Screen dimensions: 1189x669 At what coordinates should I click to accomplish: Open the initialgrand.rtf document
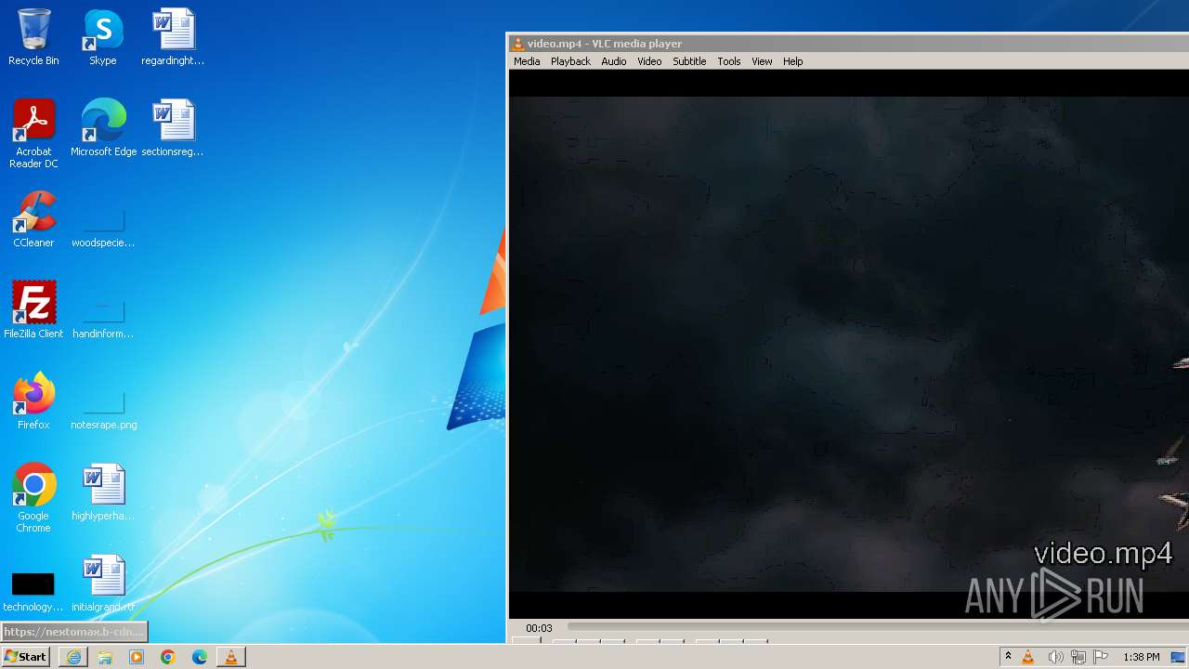pyautogui.click(x=103, y=584)
